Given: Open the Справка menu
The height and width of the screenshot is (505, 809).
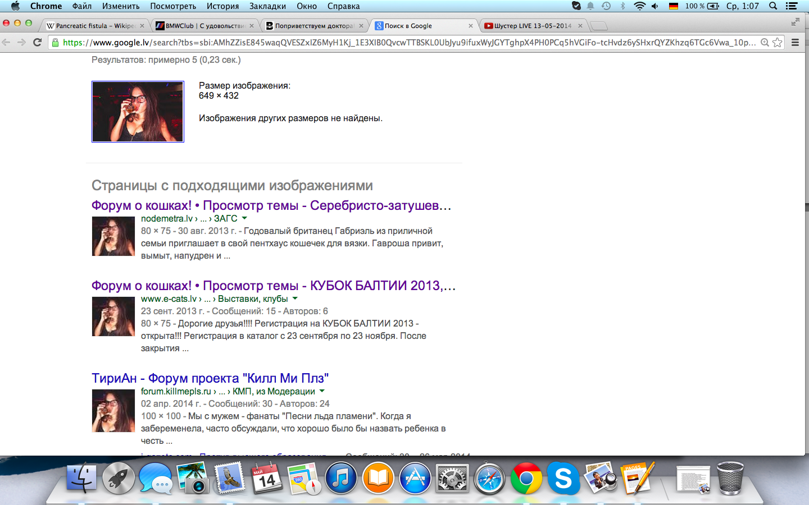Looking at the screenshot, I should tap(343, 6).
